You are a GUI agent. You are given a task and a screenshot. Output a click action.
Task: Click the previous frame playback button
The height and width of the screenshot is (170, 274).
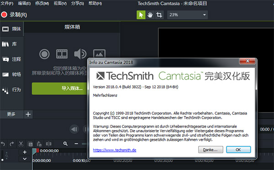[x=74, y=129]
